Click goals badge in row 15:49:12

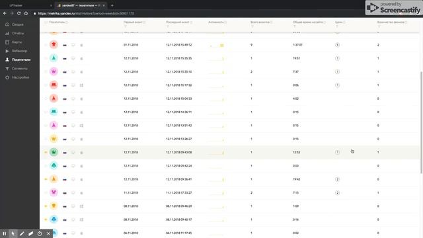tap(337, 45)
